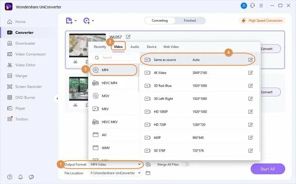296x184 pixels.
Task: Open the user account profile icon
Action: (x=244, y=6)
